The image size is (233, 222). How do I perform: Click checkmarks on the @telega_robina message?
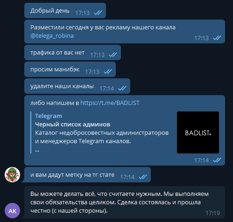click(x=217, y=38)
